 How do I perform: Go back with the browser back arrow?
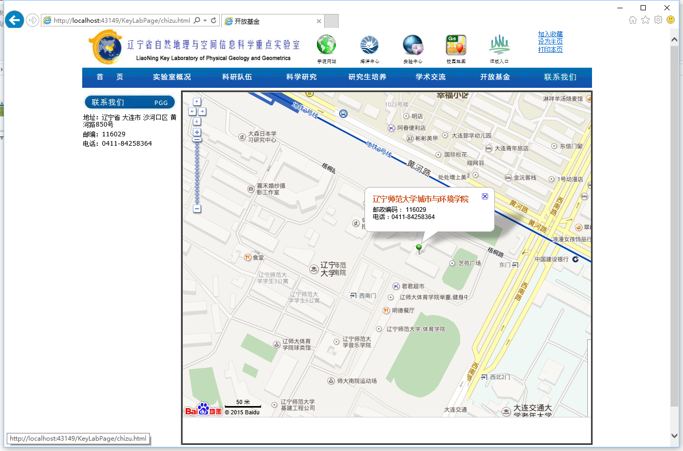click(x=14, y=20)
